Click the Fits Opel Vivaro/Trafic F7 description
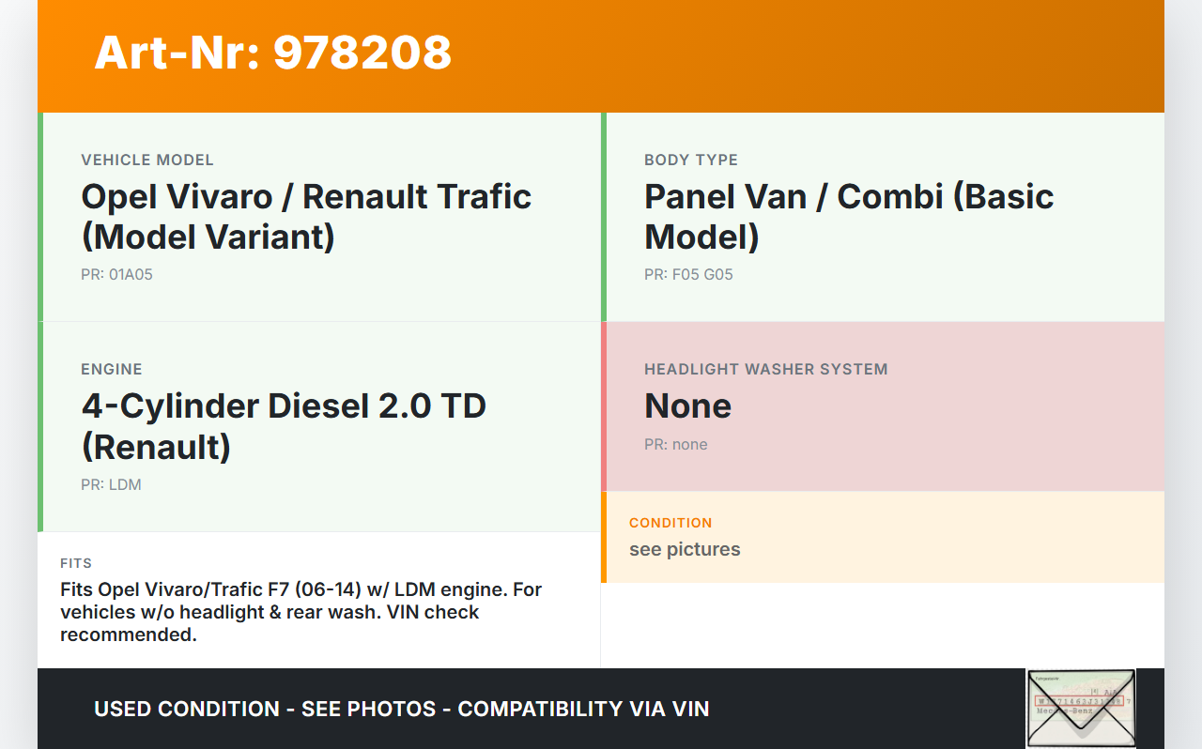1202x749 pixels. tap(300, 612)
